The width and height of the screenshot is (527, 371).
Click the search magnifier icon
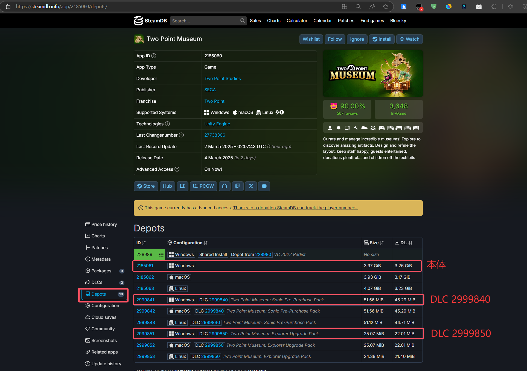(242, 21)
